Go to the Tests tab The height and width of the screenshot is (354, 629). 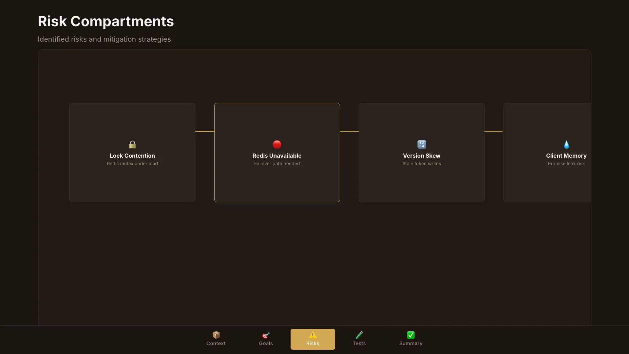coord(359,339)
